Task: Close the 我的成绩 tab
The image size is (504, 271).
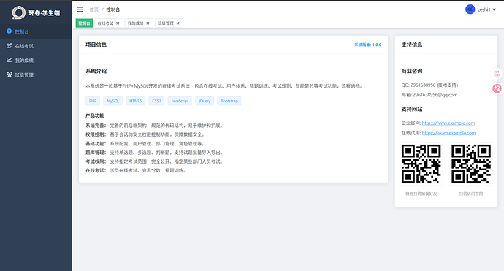Action: pos(148,23)
